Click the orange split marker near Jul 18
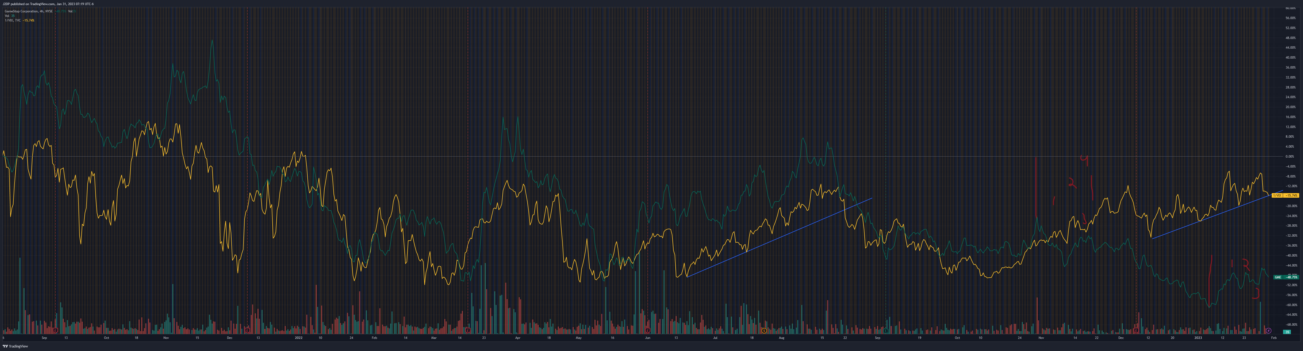 coord(764,331)
